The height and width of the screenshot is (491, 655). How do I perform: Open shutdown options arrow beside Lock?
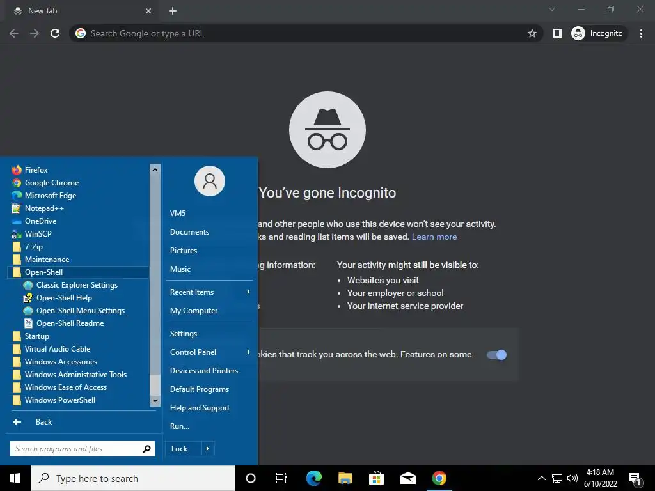[x=208, y=449]
